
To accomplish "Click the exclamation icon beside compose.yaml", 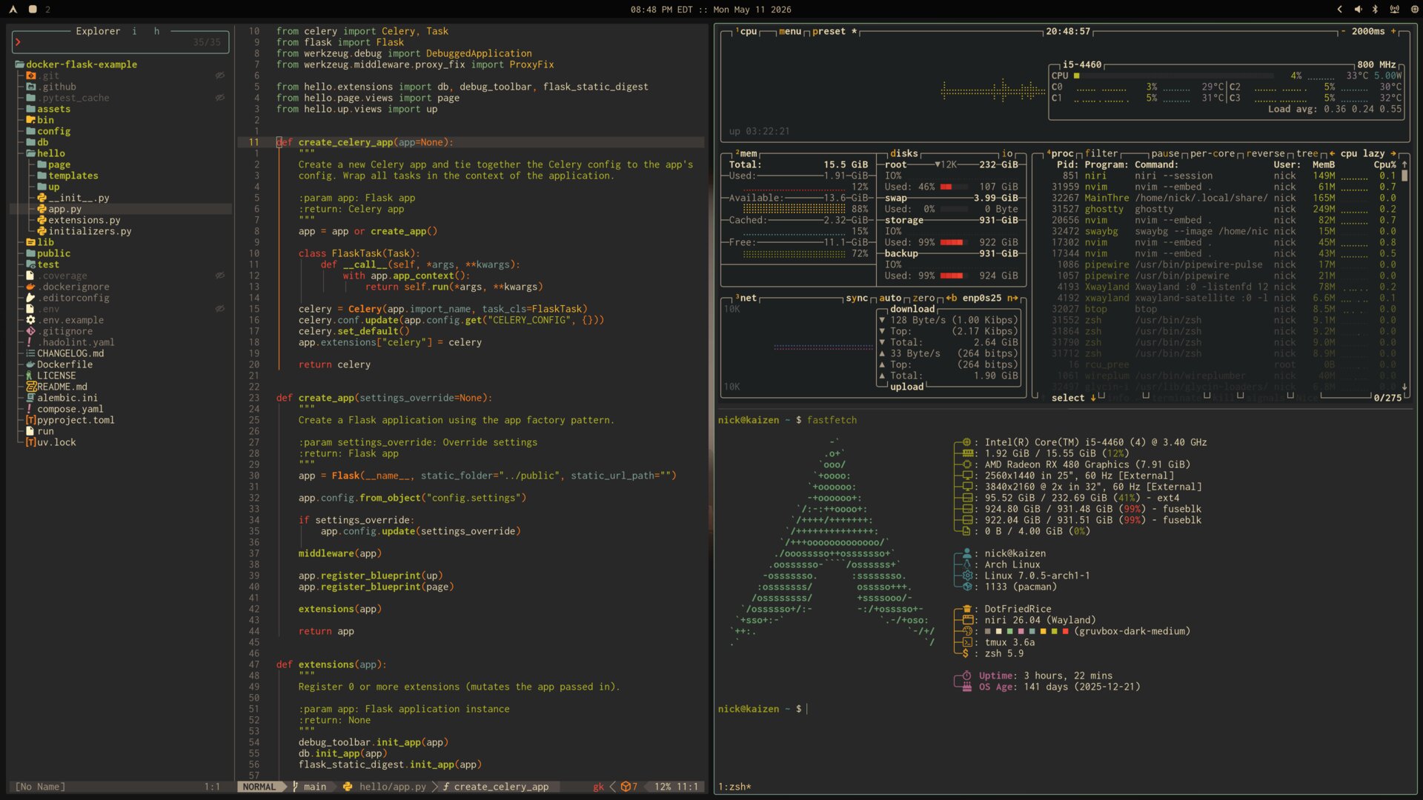I will coord(30,409).
